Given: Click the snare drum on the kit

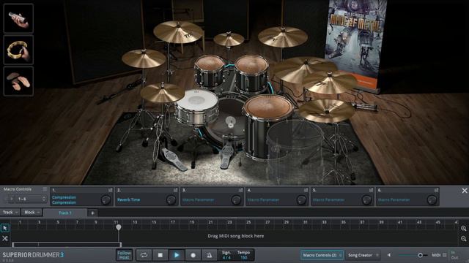Looking at the screenshot, I should click(x=197, y=107).
